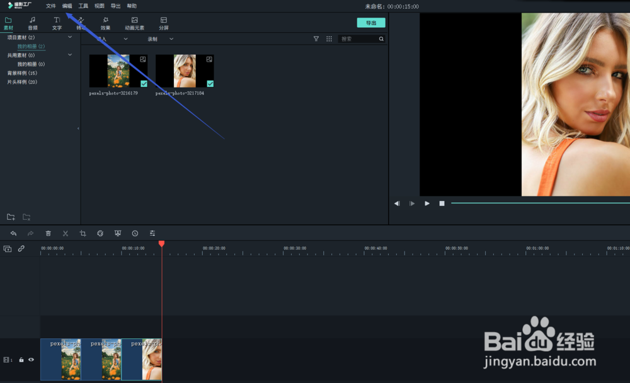Open the 文件 menu
The width and height of the screenshot is (630, 383).
[x=50, y=6]
